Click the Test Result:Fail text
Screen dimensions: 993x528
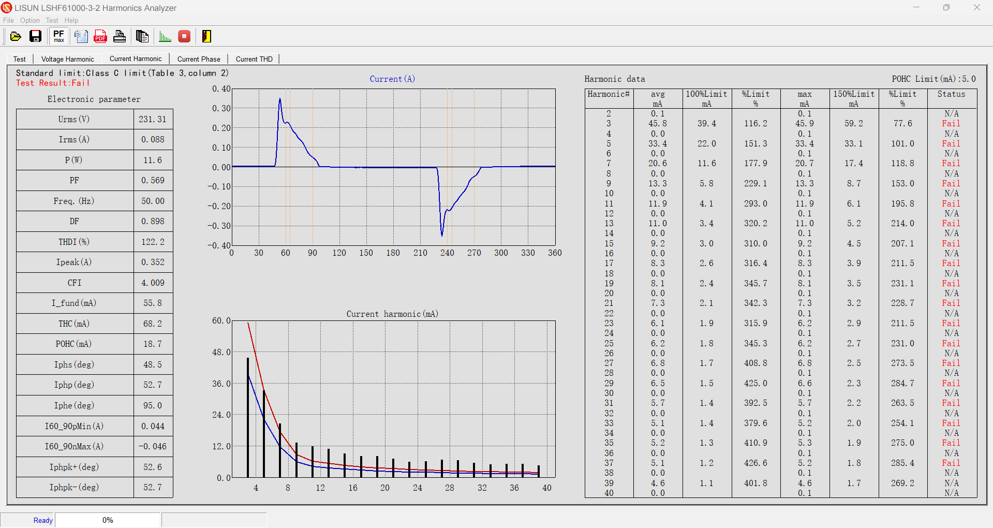[53, 83]
